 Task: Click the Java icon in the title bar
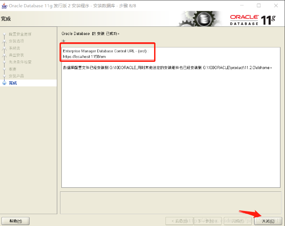pos(5,5)
